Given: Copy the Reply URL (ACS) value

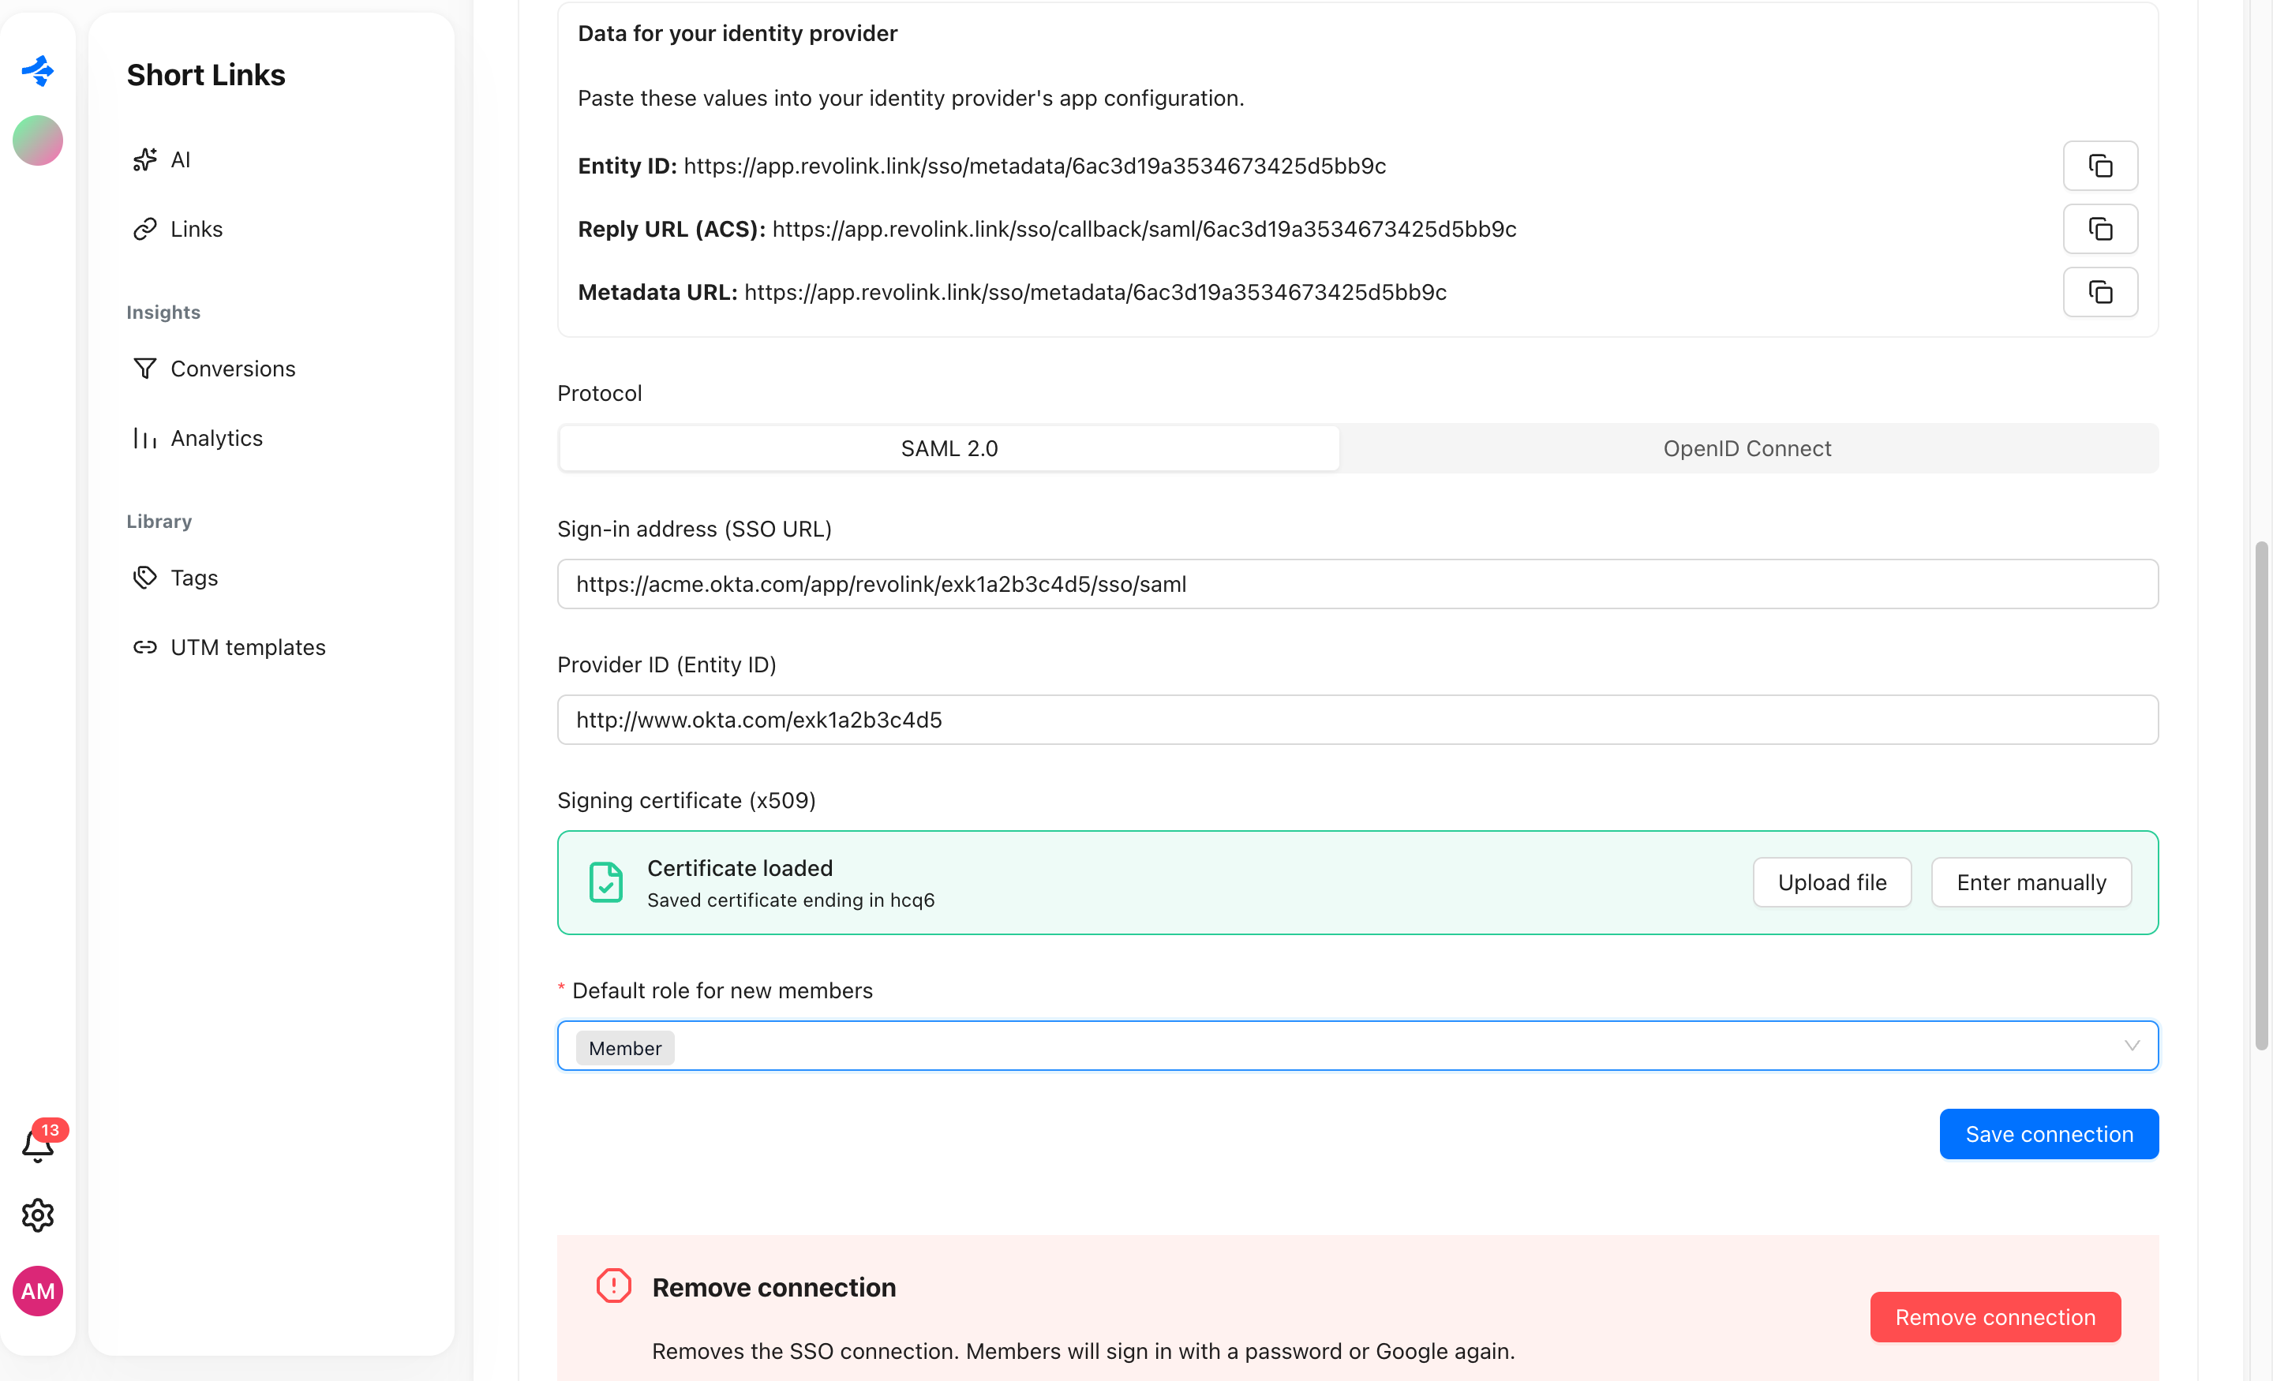Looking at the screenshot, I should pyautogui.click(x=2099, y=229).
